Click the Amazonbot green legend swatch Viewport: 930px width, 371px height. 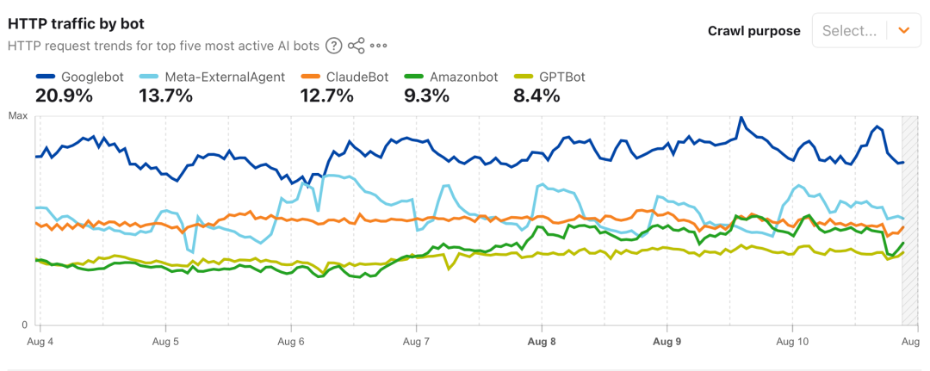coord(412,77)
